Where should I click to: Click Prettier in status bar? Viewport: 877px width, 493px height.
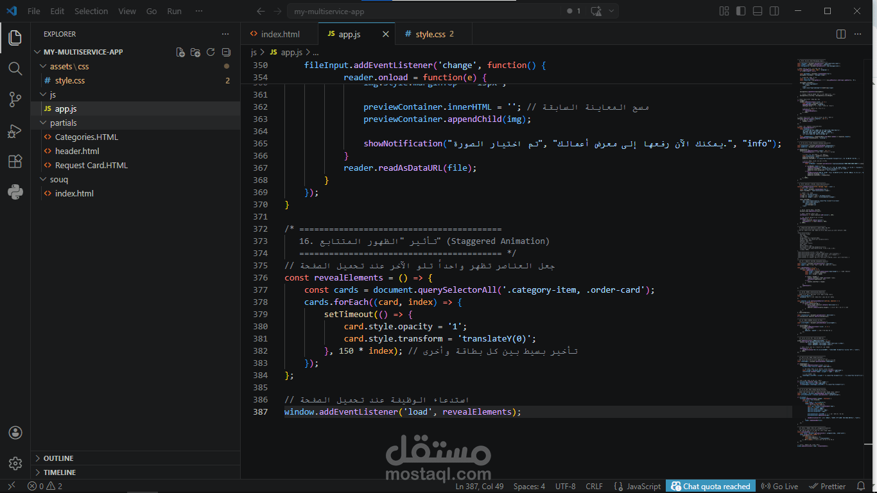pyautogui.click(x=828, y=486)
